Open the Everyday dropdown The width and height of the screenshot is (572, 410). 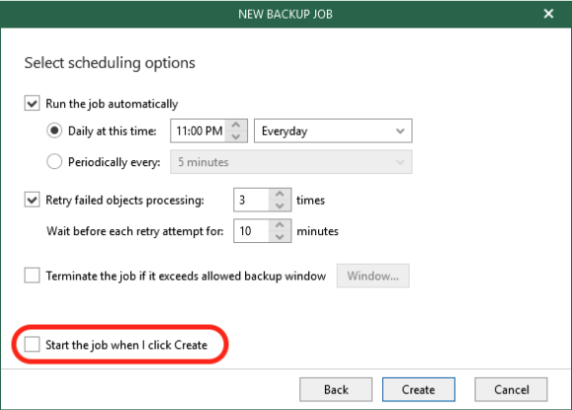pyautogui.click(x=333, y=130)
